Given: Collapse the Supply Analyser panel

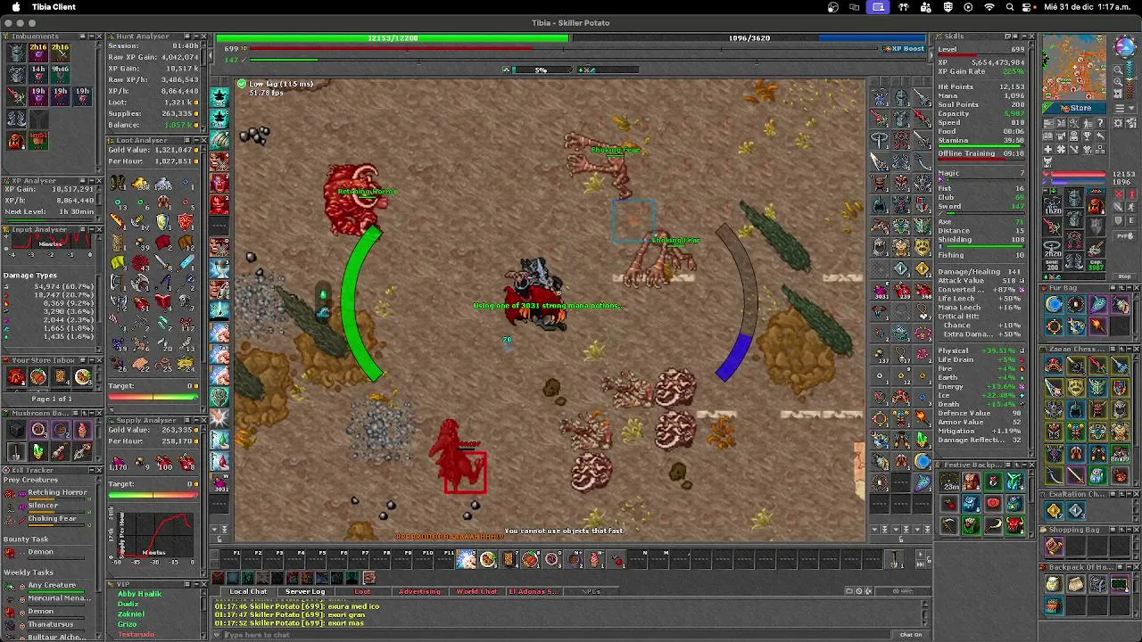Looking at the screenshot, I should point(196,420).
